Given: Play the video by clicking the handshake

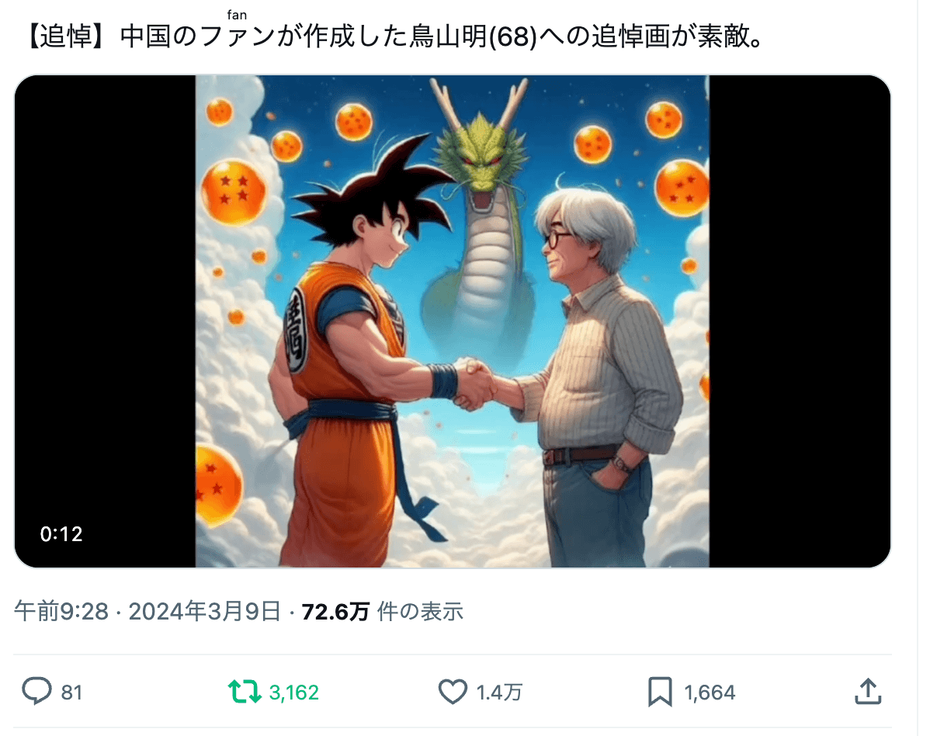Looking at the screenshot, I should click(473, 384).
